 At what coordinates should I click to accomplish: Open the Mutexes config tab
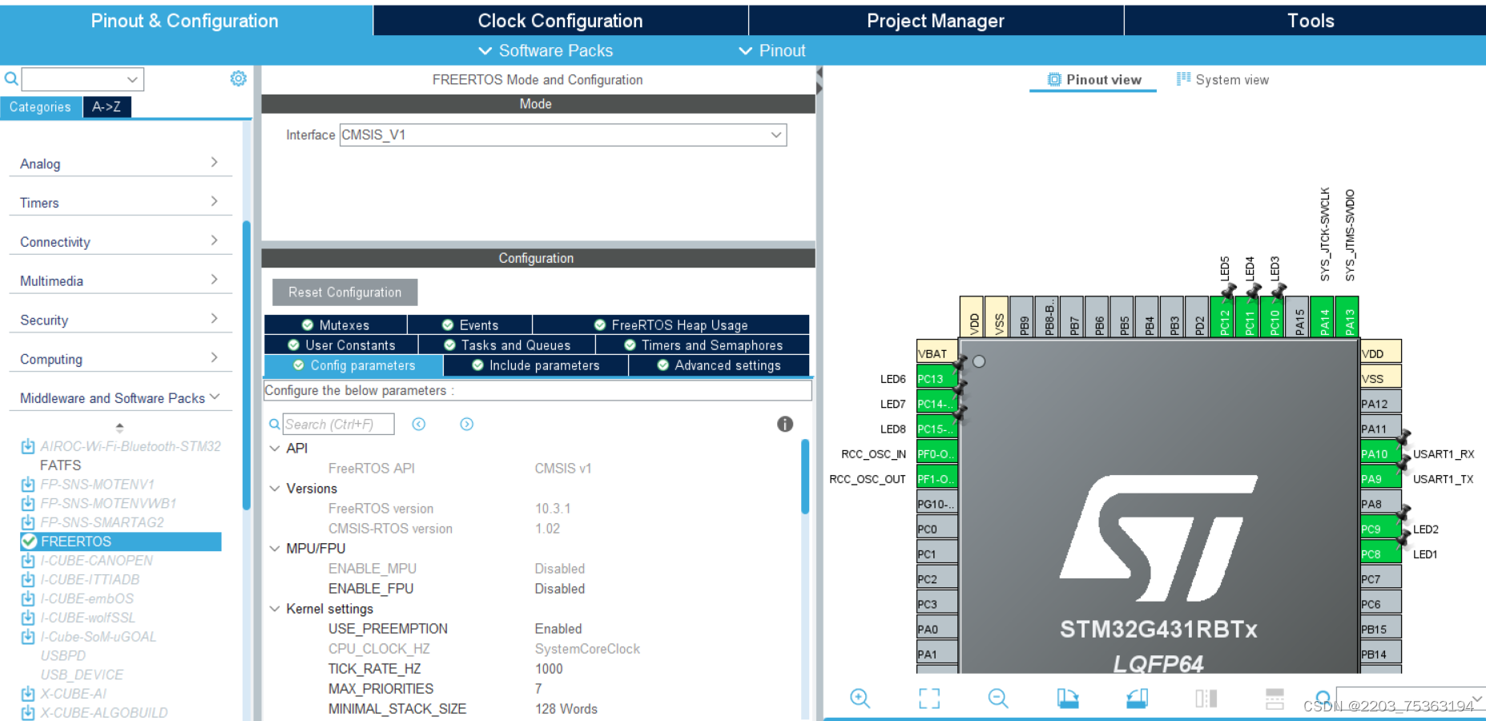tap(336, 324)
